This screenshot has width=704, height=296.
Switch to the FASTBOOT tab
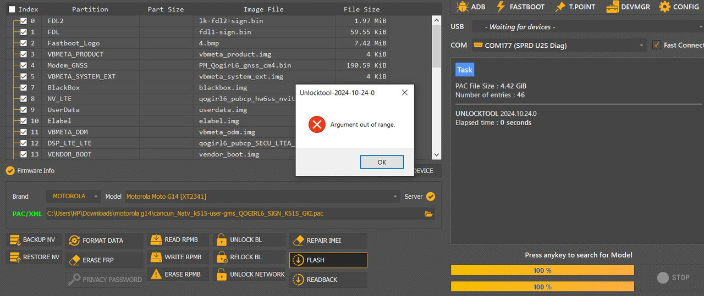(520, 7)
